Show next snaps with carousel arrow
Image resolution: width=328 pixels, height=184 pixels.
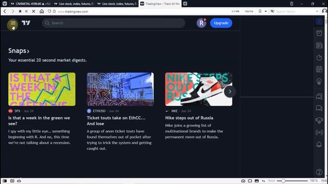coord(230,91)
